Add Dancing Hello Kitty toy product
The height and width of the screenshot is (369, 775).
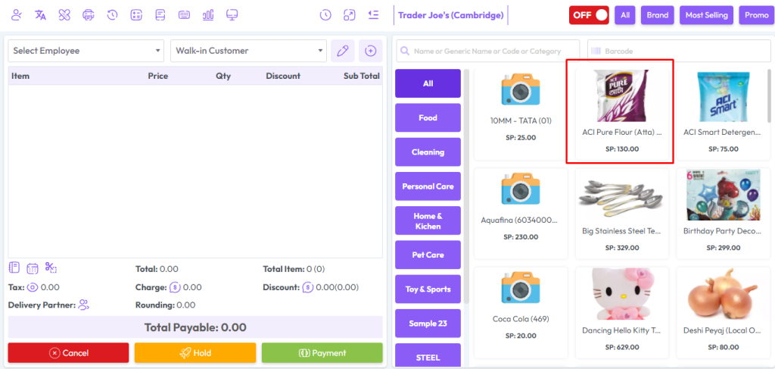[x=622, y=313]
